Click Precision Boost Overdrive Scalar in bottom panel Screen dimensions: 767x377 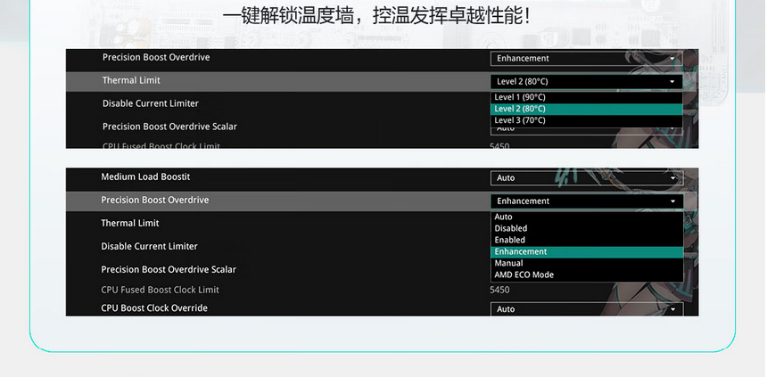pyautogui.click(x=169, y=269)
